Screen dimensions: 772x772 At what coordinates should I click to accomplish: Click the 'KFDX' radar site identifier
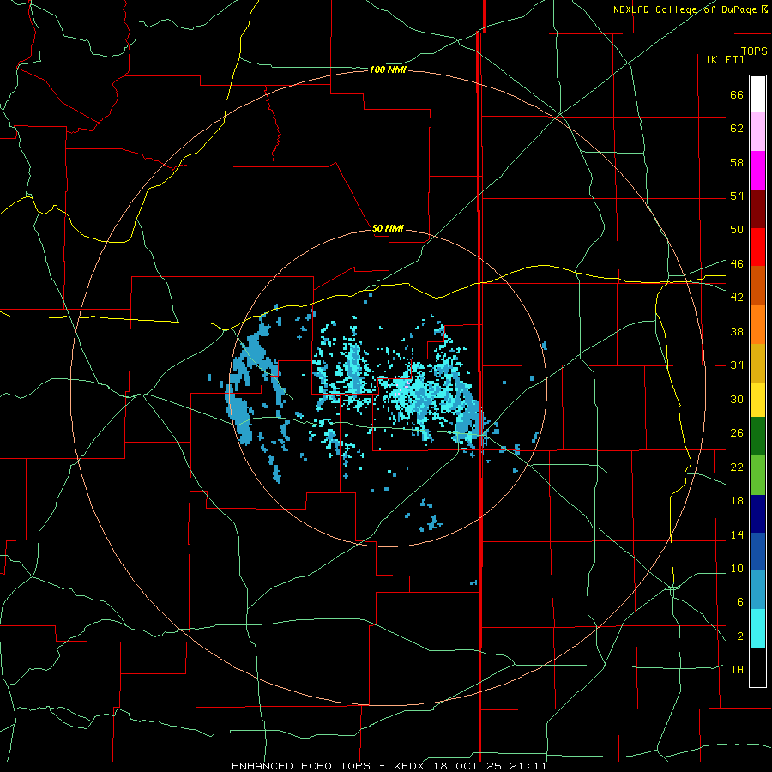pyautogui.click(x=408, y=766)
